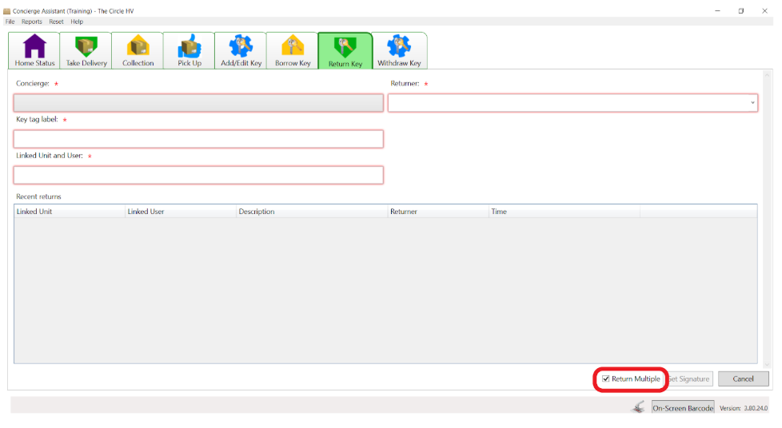Click the Linked Unit column header
The width and height of the screenshot is (782, 428).
tap(70, 212)
